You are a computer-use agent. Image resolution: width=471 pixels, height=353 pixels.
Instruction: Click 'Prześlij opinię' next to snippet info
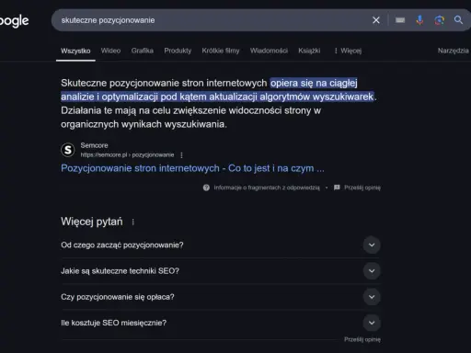pyautogui.click(x=362, y=188)
